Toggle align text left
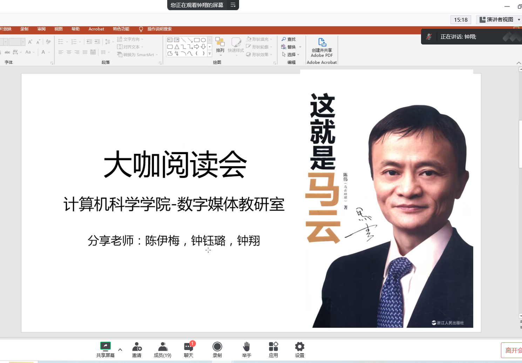The image size is (522, 363). (x=61, y=52)
